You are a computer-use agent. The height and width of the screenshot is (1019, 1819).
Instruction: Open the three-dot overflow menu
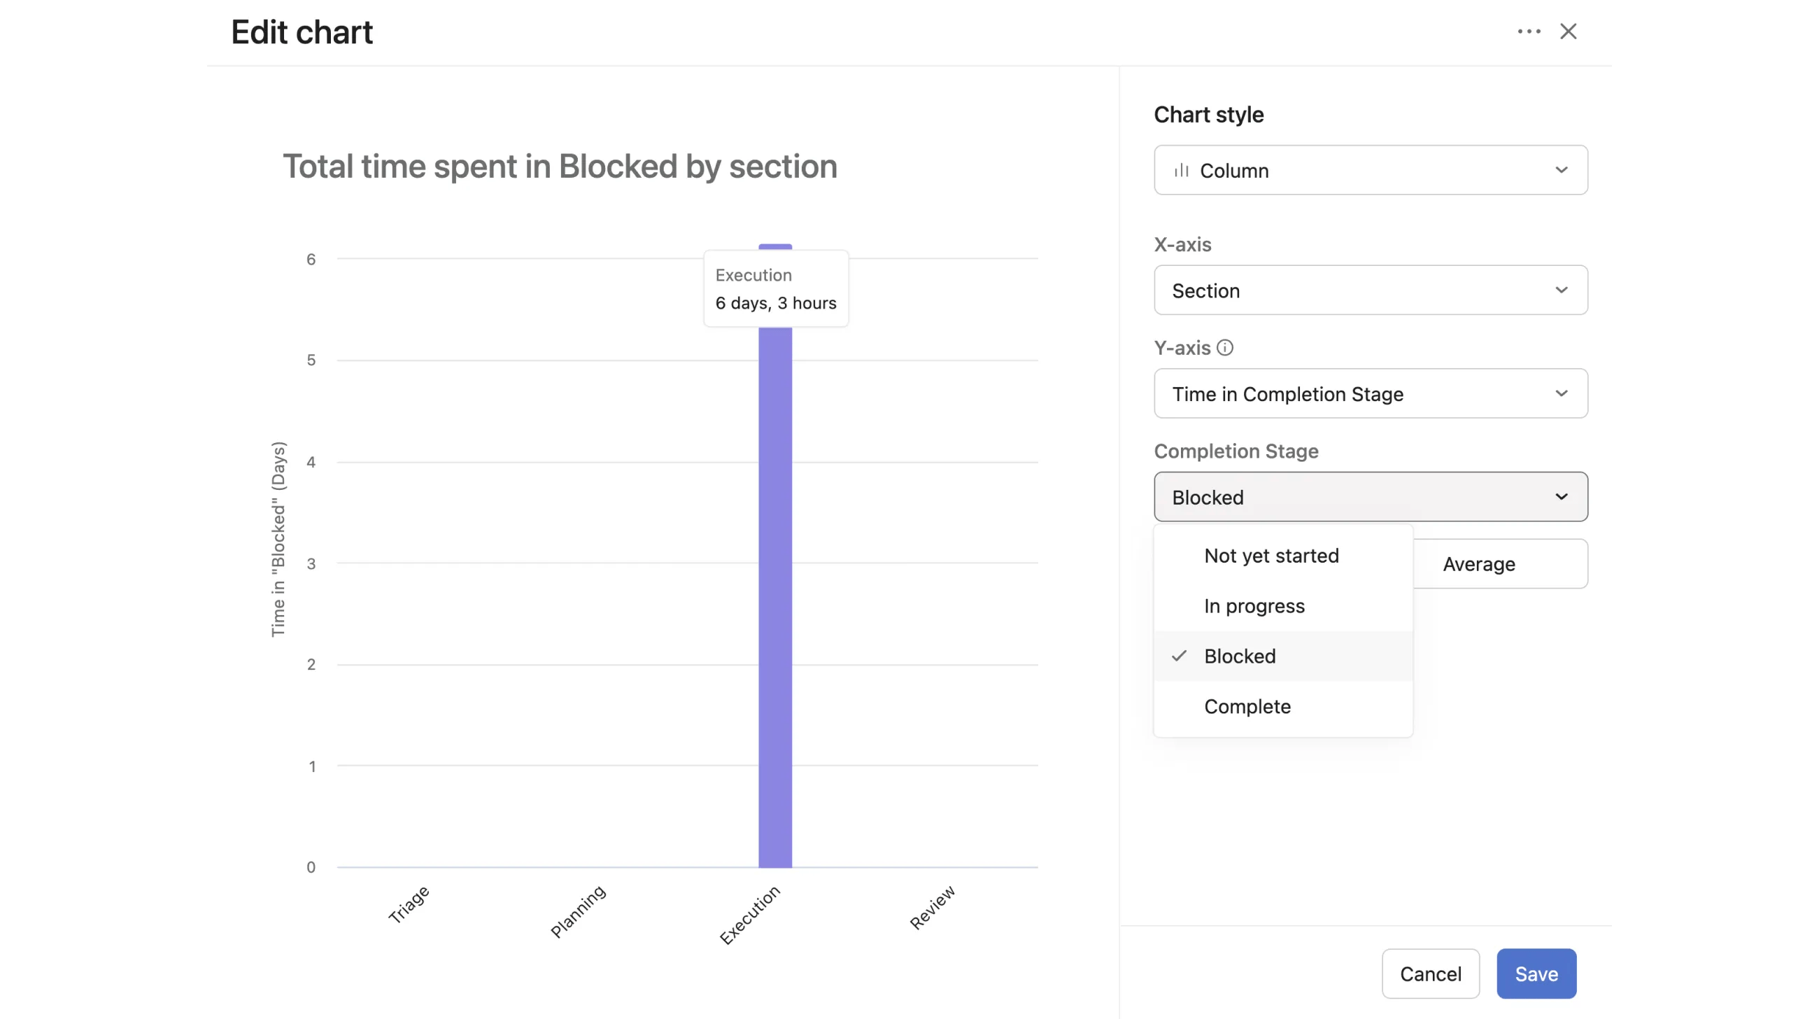point(1529,31)
